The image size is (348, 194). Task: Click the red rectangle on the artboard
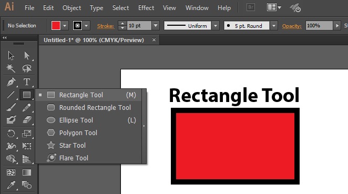click(236, 146)
